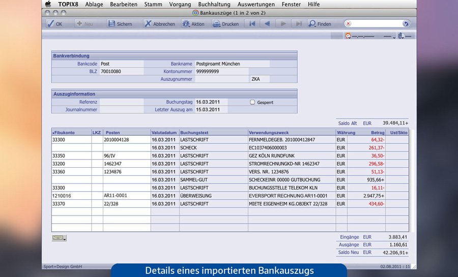Click the Ust/Skto column header
458x277 pixels.
(x=397, y=132)
